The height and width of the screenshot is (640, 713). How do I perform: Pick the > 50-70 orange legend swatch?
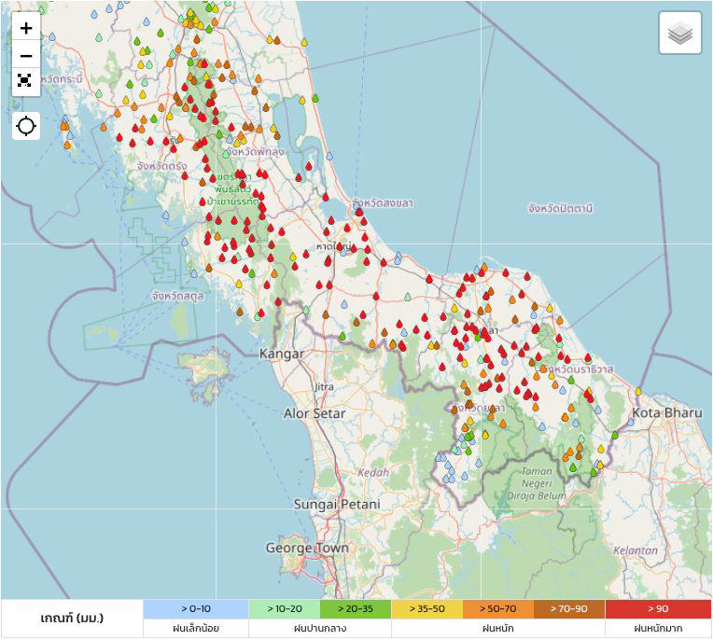[497, 609]
